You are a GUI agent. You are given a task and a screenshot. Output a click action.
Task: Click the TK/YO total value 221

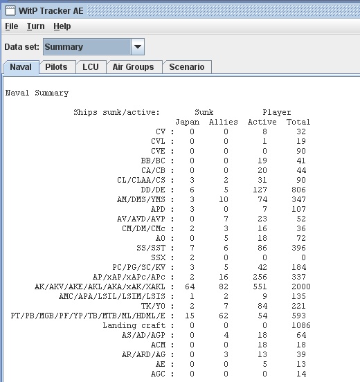click(x=299, y=306)
